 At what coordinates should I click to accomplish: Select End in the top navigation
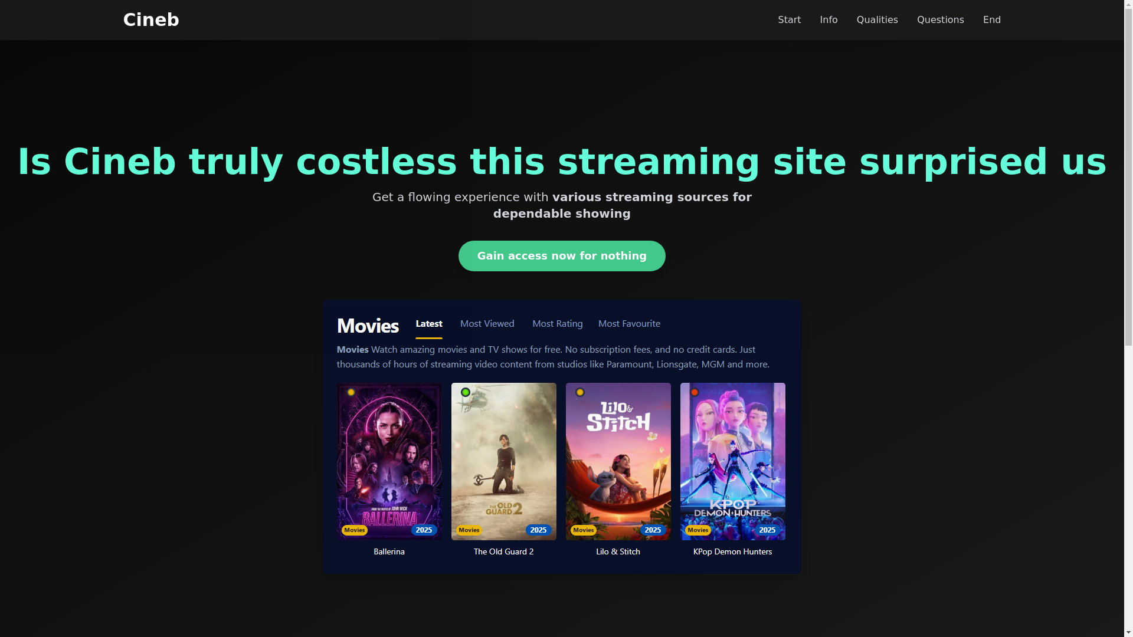(991, 20)
